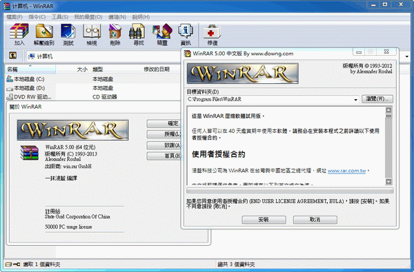The height and width of the screenshot is (272, 414).
Task: Select the 本地磁盤 (C:) row name
Action: (x=29, y=79)
